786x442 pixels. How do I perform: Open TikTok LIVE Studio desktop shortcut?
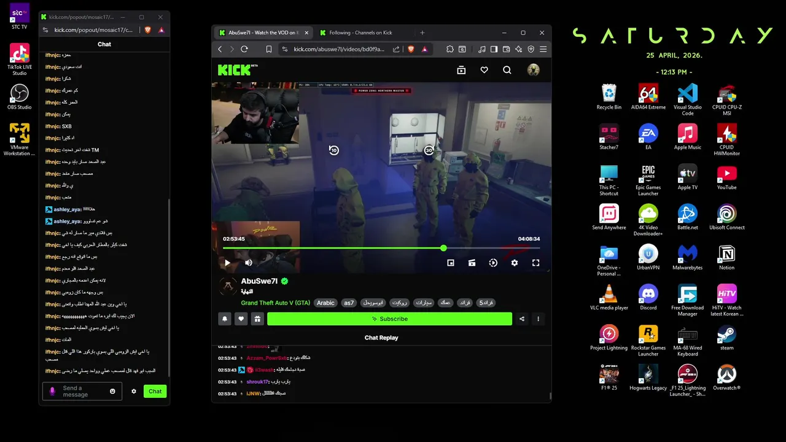pyautogui.click(x=20, y=60)
